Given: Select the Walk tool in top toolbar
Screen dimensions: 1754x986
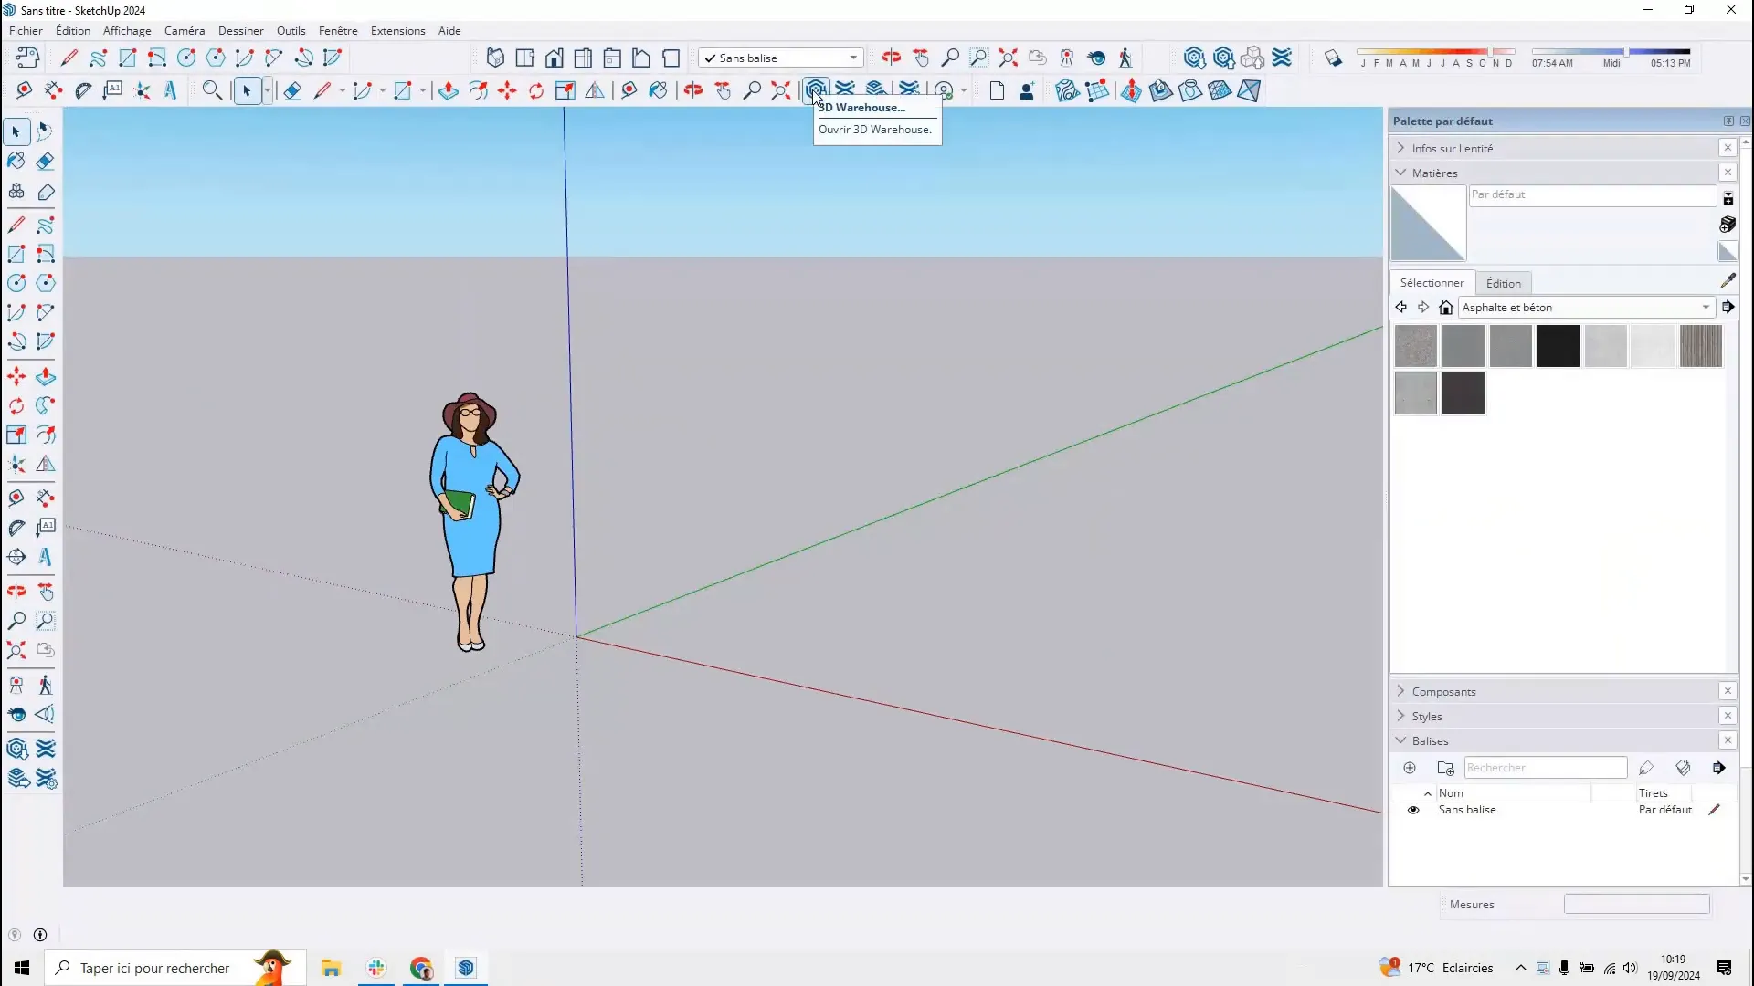Looking at the screenshot, I should [1125, 58].
